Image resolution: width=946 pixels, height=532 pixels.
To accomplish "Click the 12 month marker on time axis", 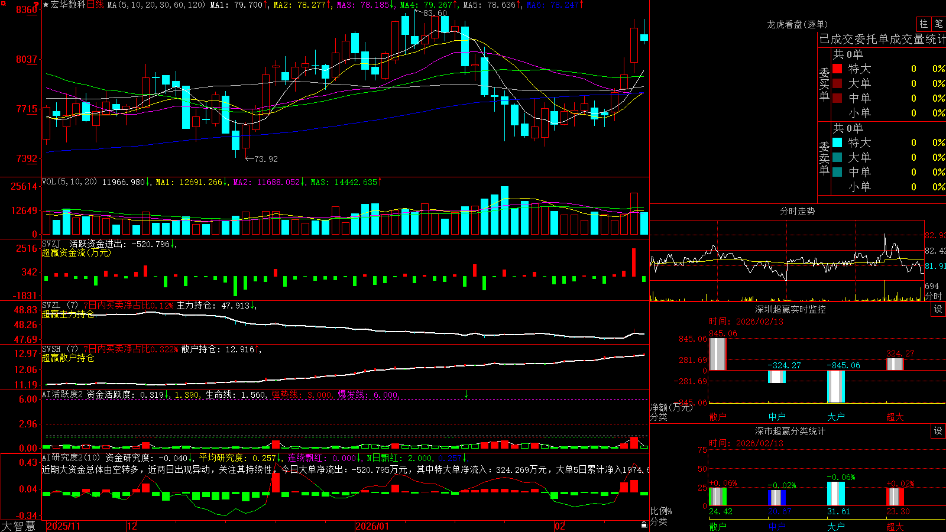I will [132, 526].
